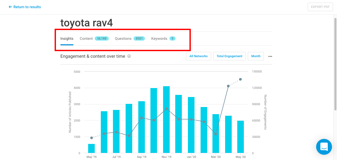Screen dimensions: 337x160
Task: Click the toyota rav4 heading
Action: (x=87, y=23)
